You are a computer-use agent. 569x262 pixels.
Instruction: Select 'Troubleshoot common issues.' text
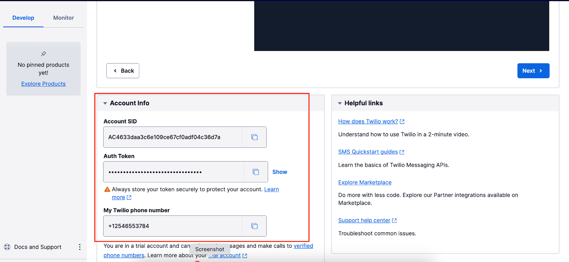point(377,234)
